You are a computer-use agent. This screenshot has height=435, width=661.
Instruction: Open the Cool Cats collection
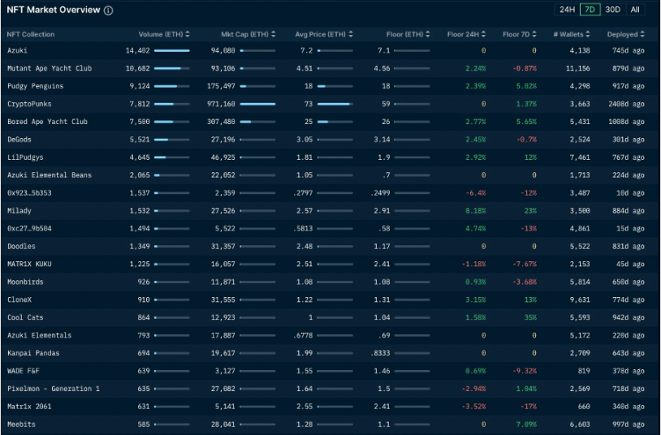tap(25, 317)
